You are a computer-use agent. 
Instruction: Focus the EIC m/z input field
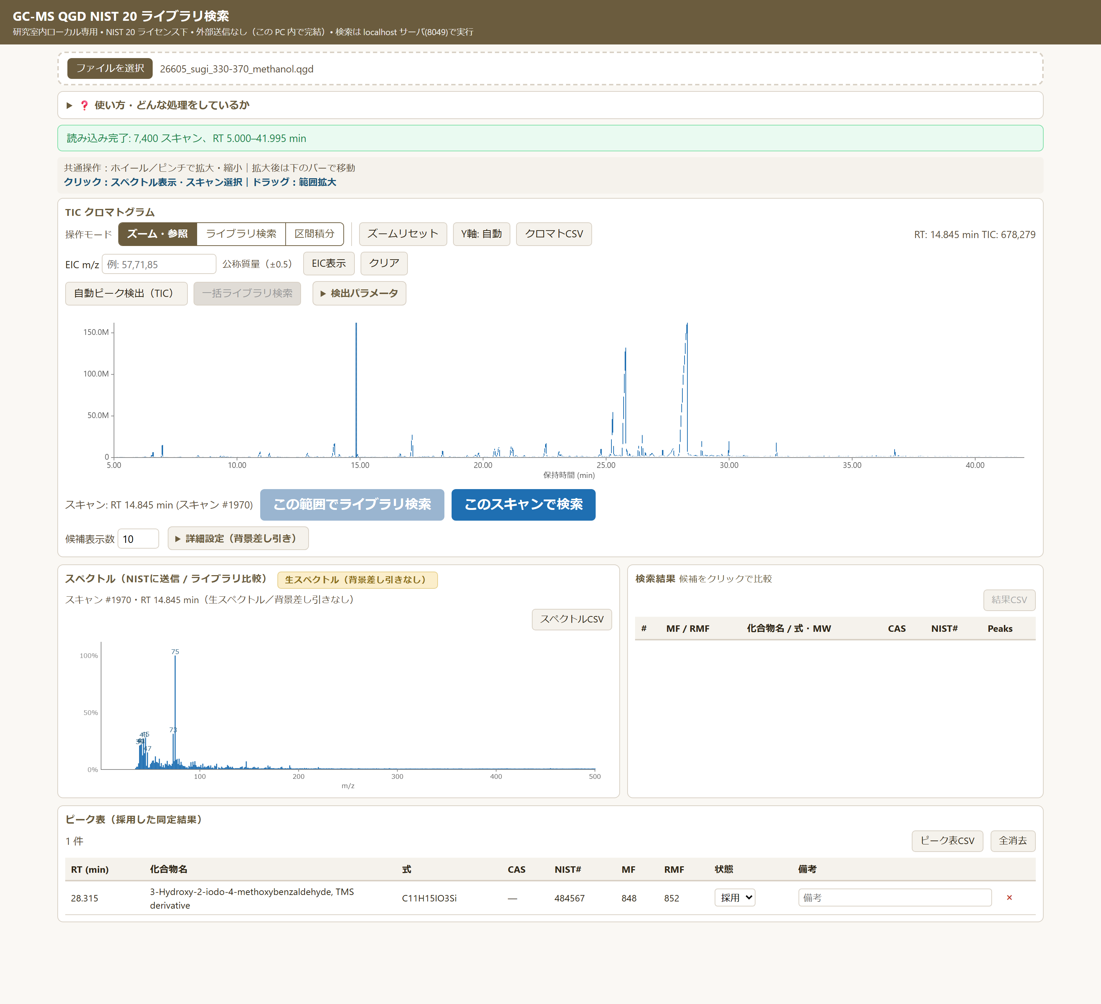click(159, 264)
